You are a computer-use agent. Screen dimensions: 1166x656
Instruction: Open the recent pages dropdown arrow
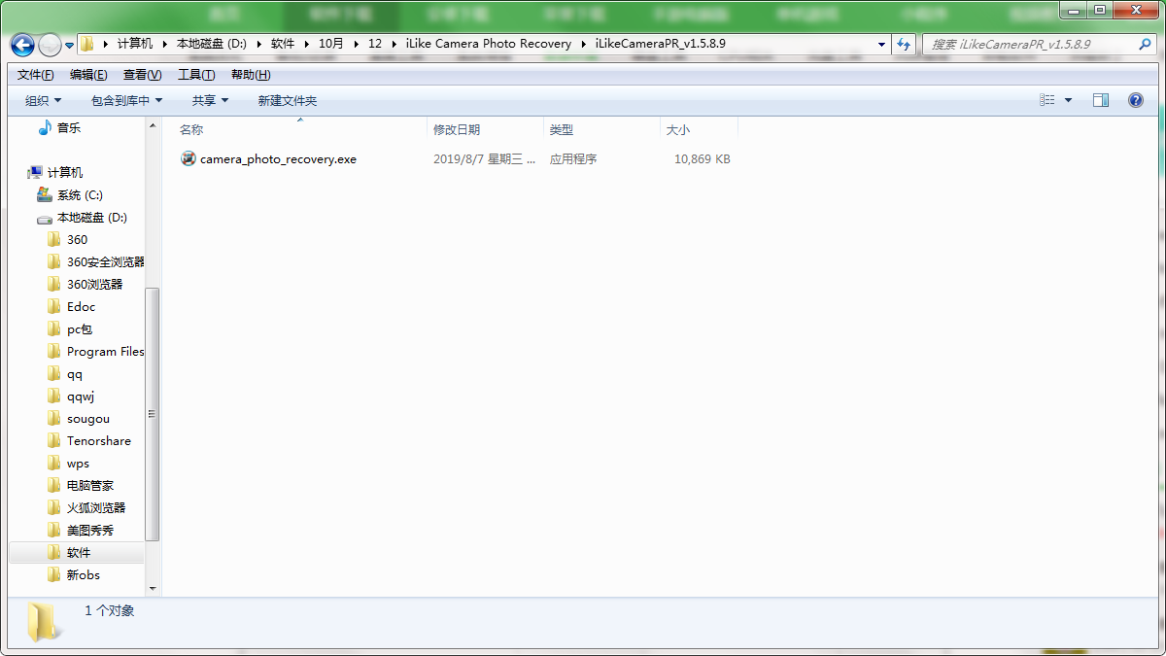click(x=69, y=46)
